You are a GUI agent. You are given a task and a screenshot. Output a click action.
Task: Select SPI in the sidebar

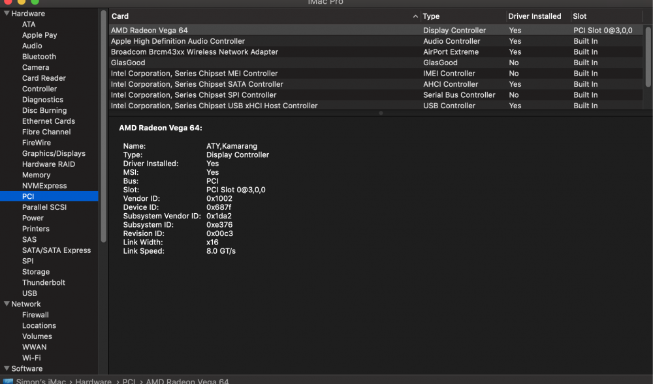28,261
